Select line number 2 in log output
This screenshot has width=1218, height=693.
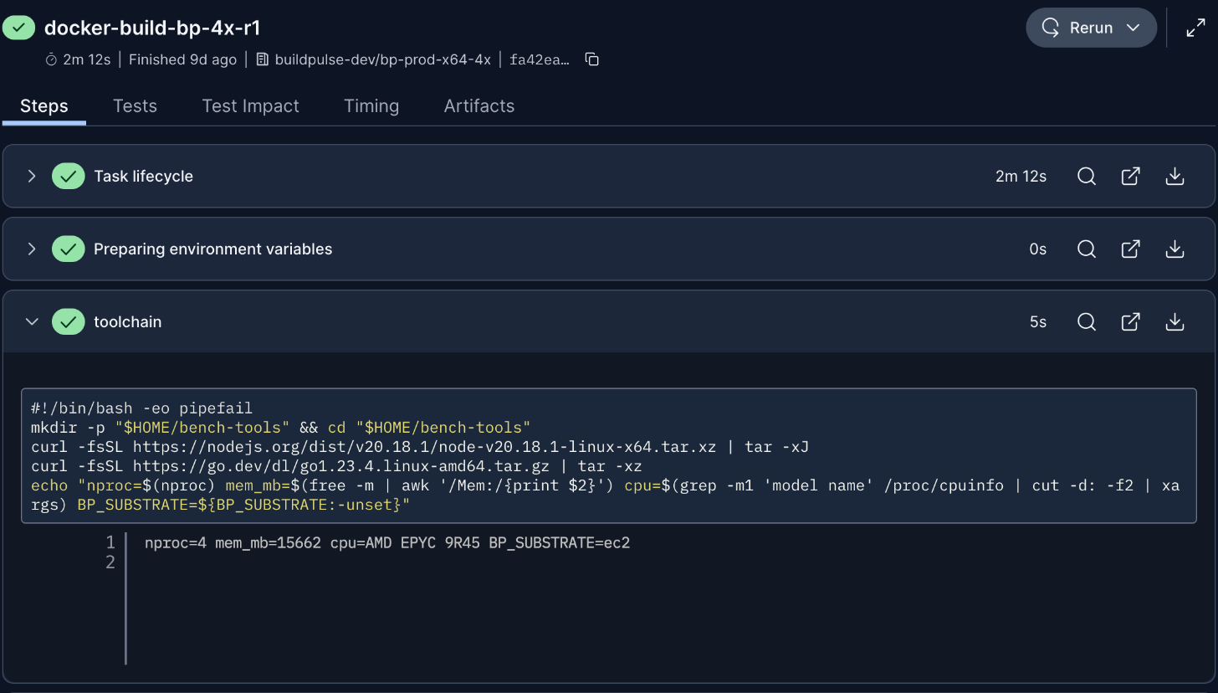[x=110, y=562]
